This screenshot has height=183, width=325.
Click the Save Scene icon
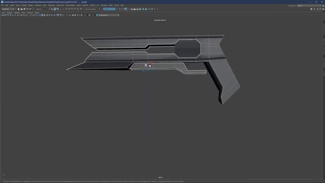(x=24, y=9)
